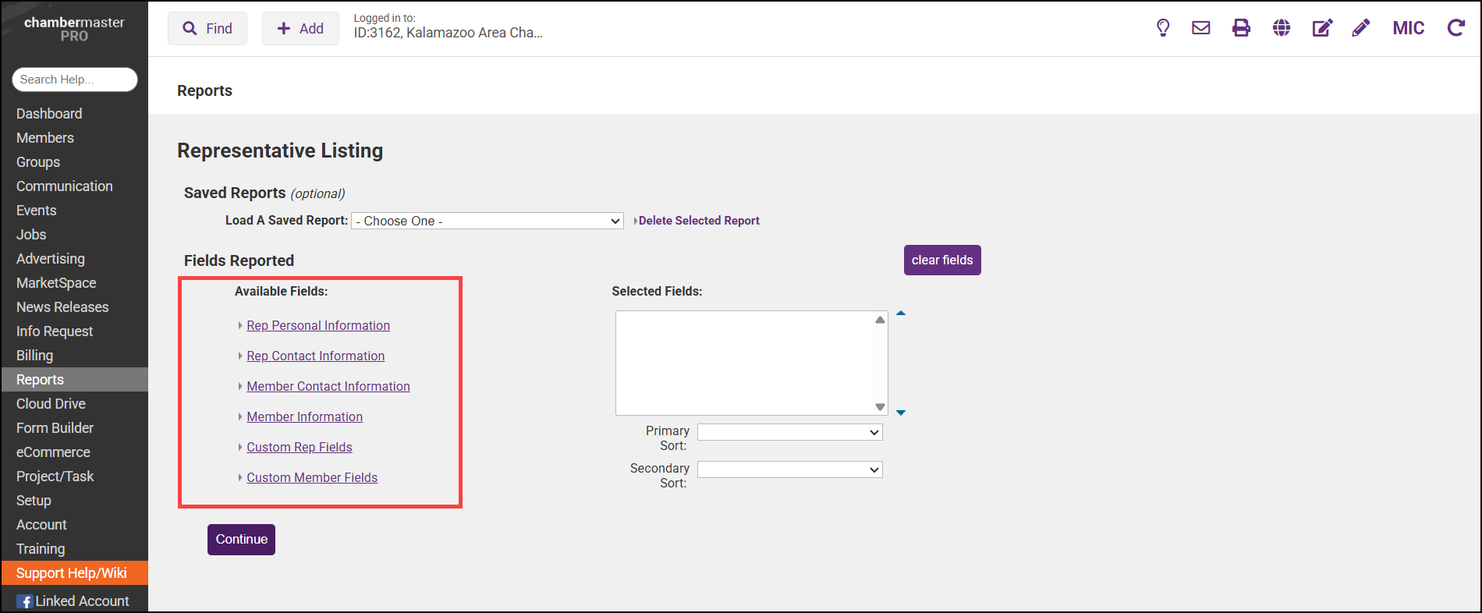Screen dimensions: 1482x613
Task: Expand Rep Personal Information fields
Action: 318,326
